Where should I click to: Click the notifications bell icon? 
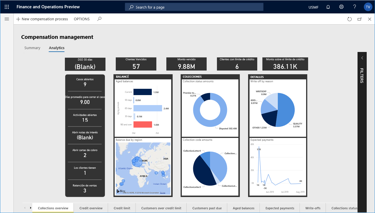pyautogui.click(x=328, y=7)
